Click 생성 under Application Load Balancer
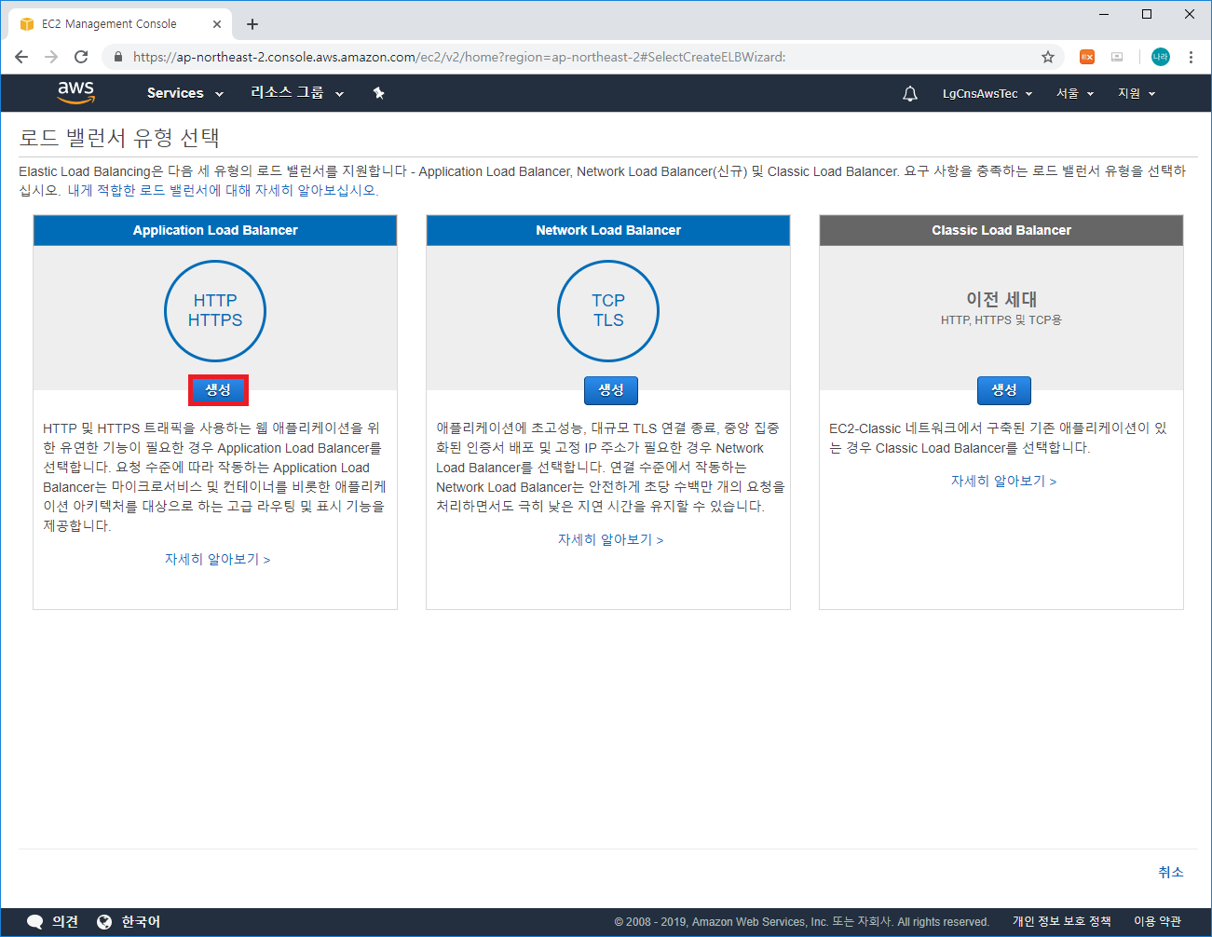Viewport: 1212px width, 937px height. 218,390
